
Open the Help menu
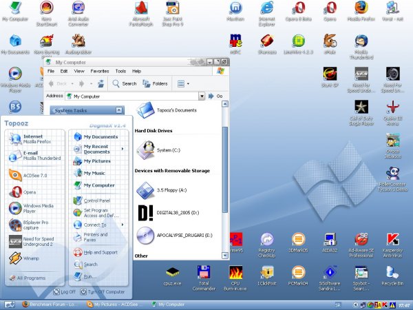tap(136, 71)
